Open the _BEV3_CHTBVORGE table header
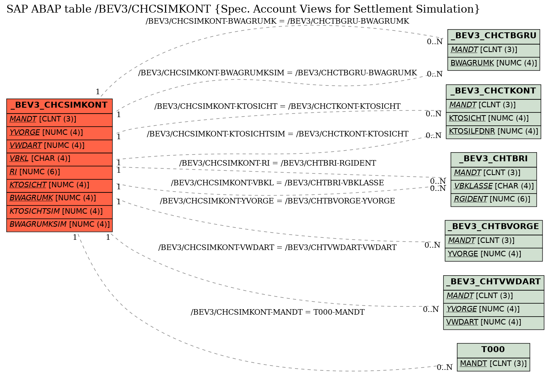 494,227
